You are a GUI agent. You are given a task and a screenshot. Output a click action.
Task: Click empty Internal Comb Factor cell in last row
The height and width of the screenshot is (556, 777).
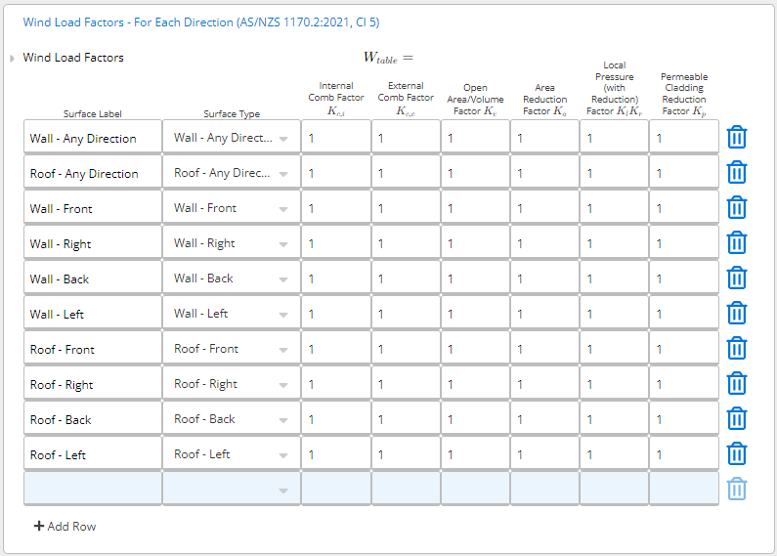pos(336,489)
